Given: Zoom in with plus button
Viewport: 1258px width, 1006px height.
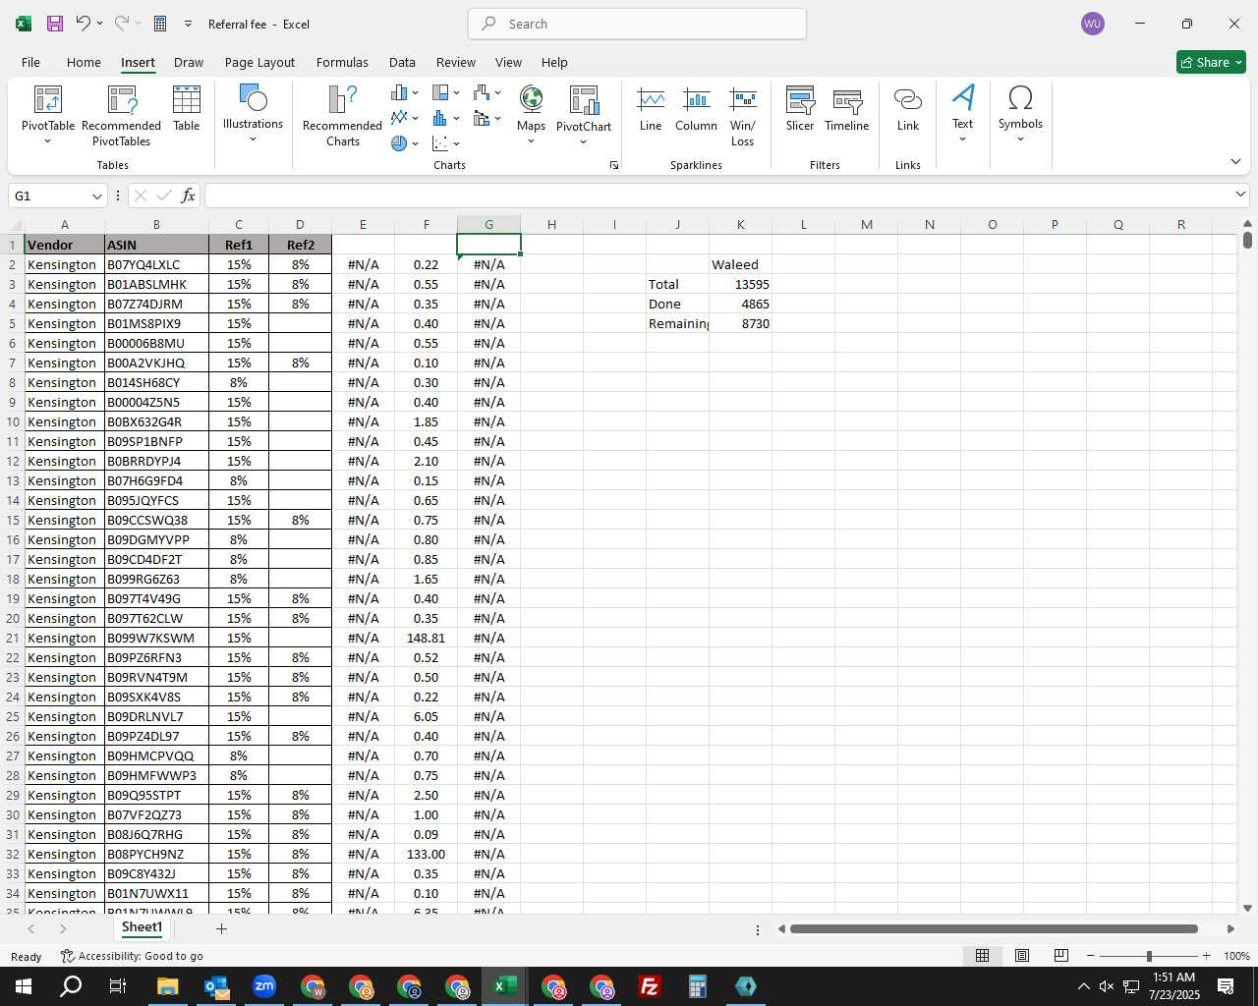Looking at the screenshot, I should 1207,956.
